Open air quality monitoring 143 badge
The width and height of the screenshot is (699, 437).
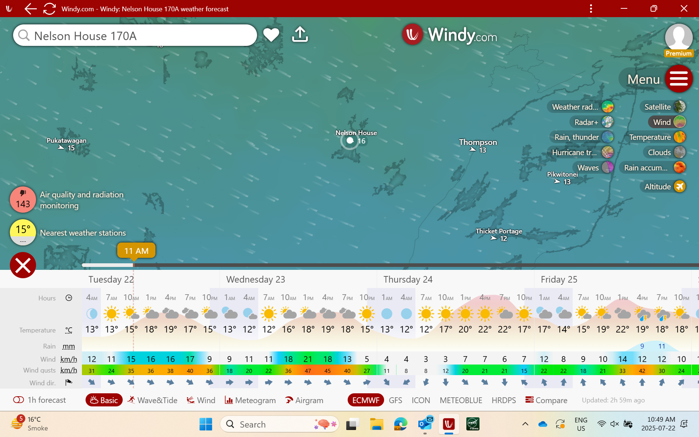[23, 200]
